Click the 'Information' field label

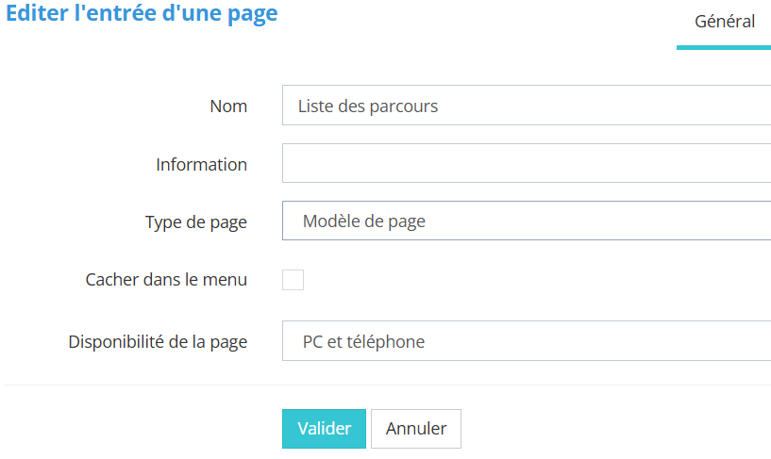[201, 165]
